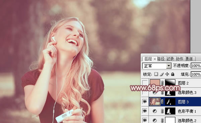
Task: Click the 选取颜色 2 adjustment layer icon
Action: click(x=155, y=120)
